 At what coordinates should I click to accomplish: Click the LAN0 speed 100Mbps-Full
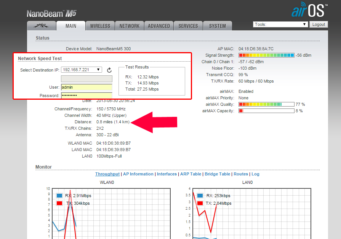pyautogui.click(x=109, y=156)
